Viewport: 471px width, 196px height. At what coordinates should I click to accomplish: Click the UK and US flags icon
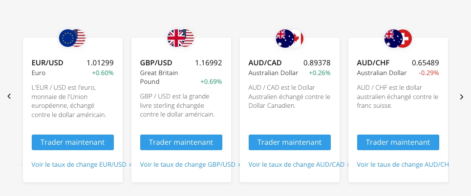181,38
